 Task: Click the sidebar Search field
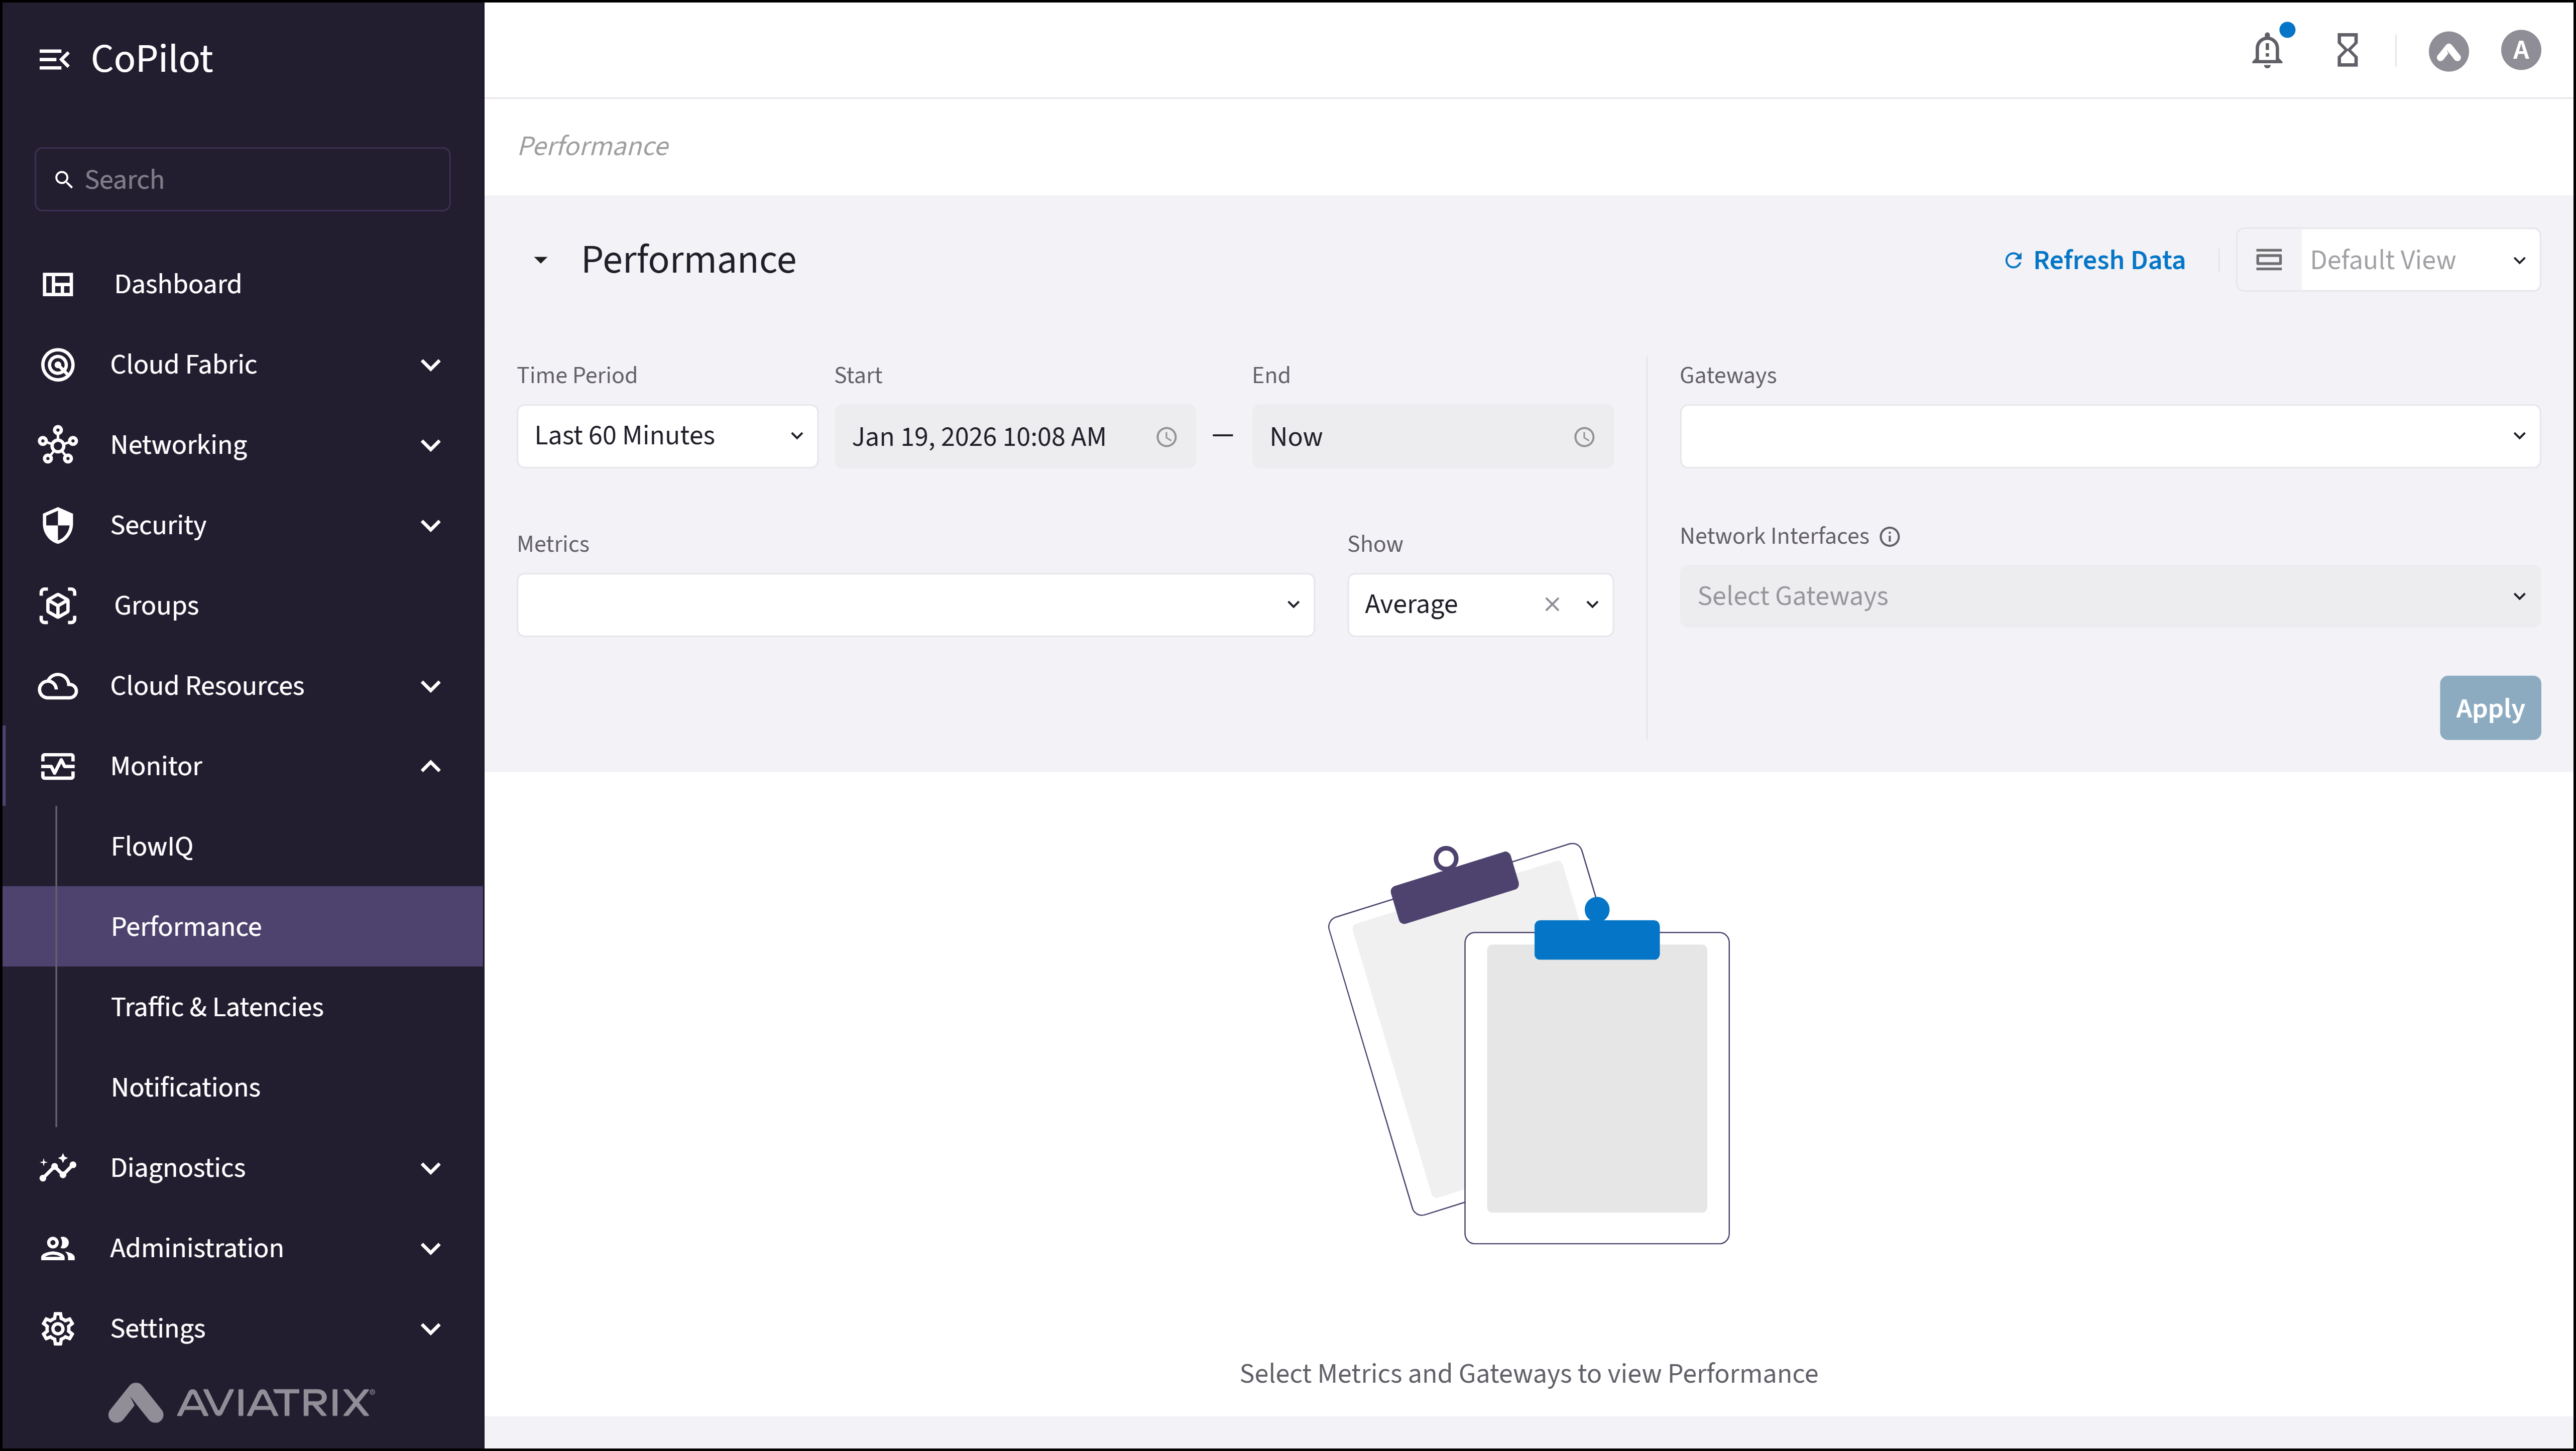pyautogui.click(x=242, y=180)
